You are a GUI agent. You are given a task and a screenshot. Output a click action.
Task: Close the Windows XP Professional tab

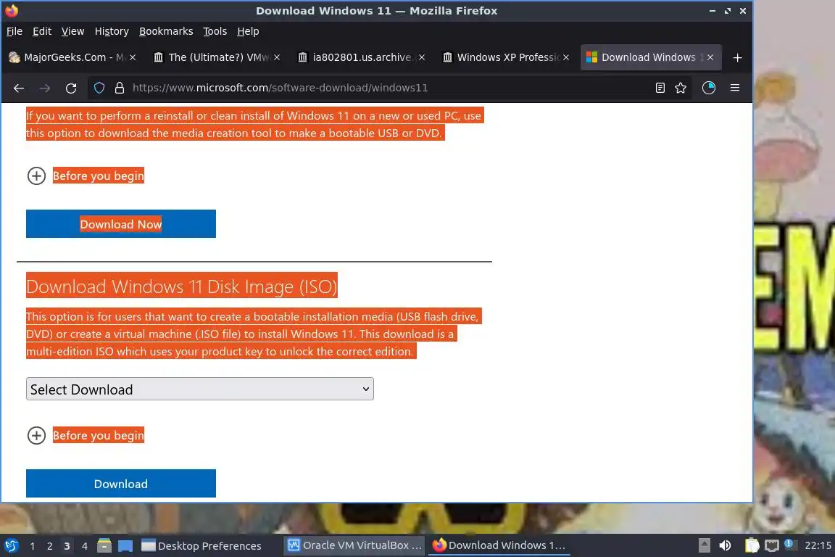pyautogui.click(x=566, y=57)
